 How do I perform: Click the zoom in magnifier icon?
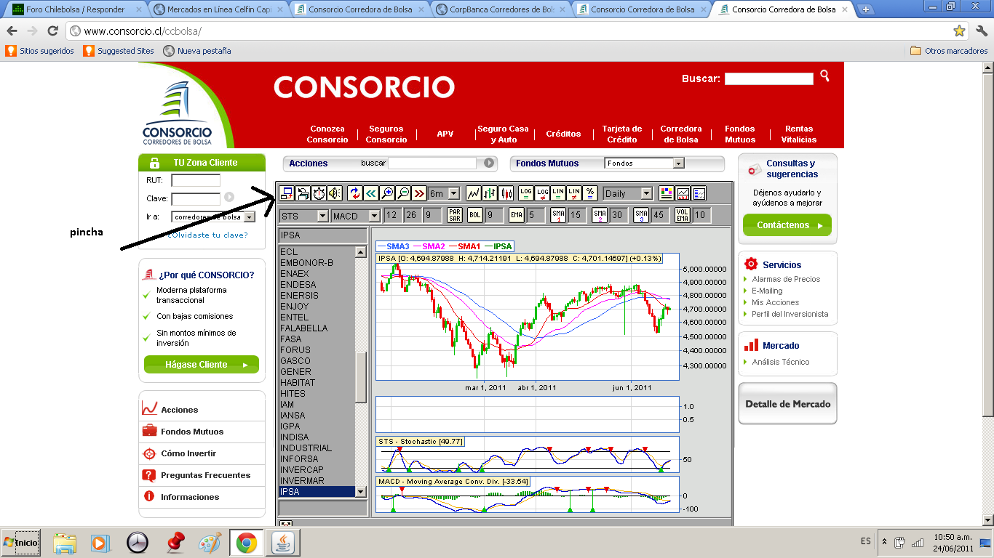(387, 193)
